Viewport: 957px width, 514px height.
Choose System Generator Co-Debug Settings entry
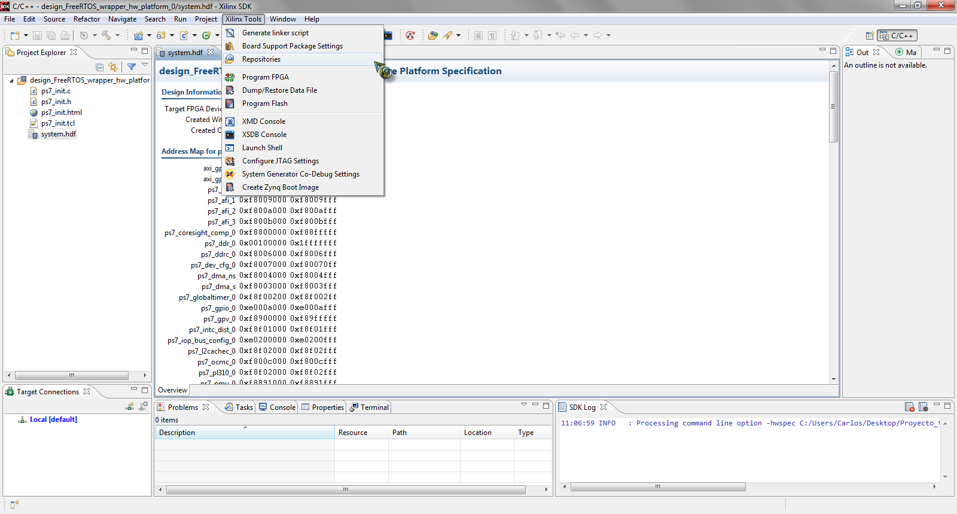coord(303,174)
